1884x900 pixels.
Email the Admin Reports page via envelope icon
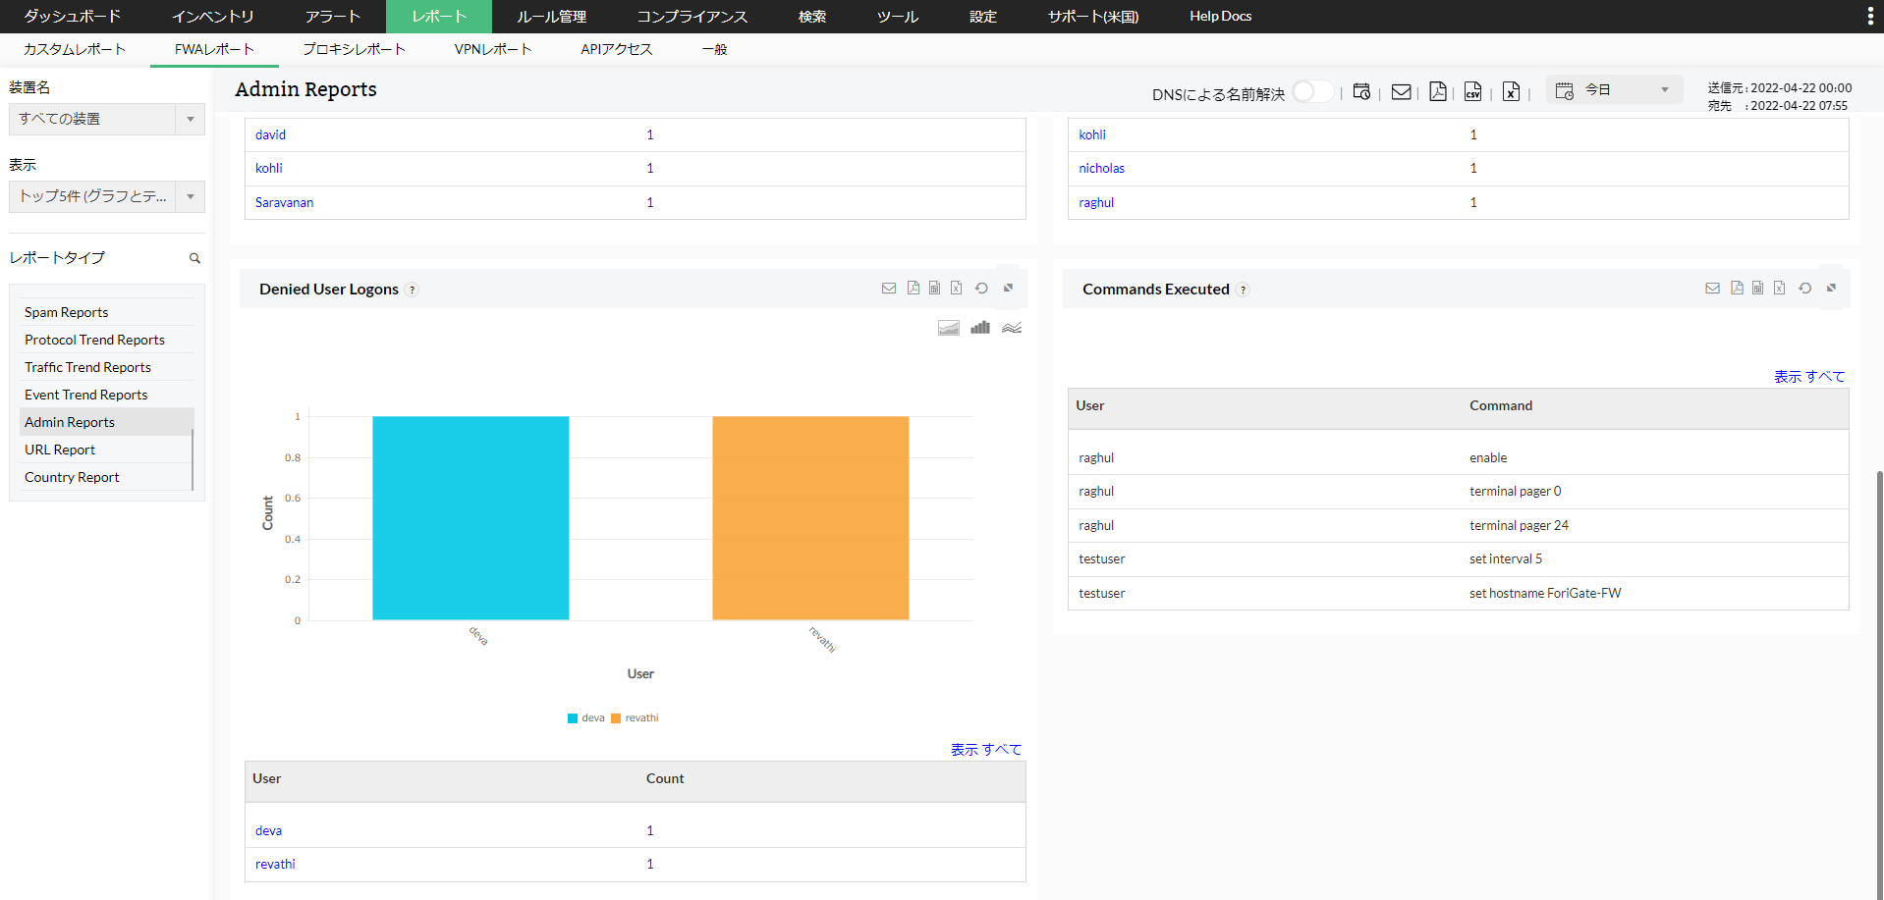click(x=1402, y=91)
